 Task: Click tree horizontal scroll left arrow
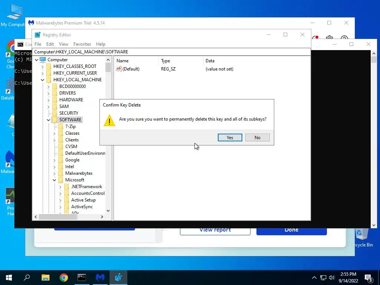click(36, 217)
